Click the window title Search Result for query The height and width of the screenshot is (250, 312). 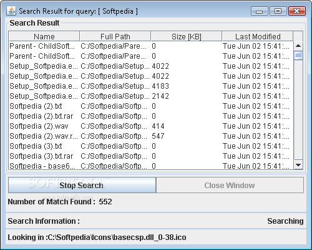click(x=78, y=11)
